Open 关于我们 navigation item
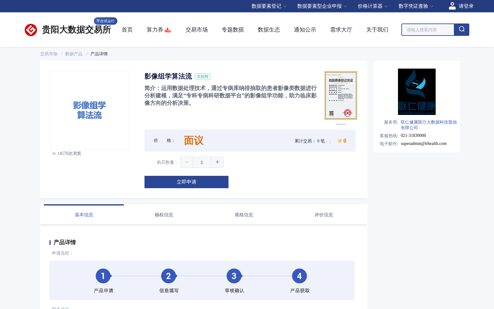The image size is (494, 309). (377, 30)
